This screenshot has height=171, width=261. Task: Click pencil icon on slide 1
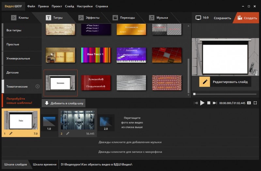click(11, 133)
